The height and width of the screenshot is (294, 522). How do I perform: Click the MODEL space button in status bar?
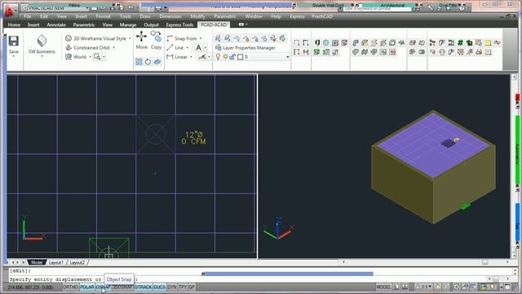tap(383, 287)
